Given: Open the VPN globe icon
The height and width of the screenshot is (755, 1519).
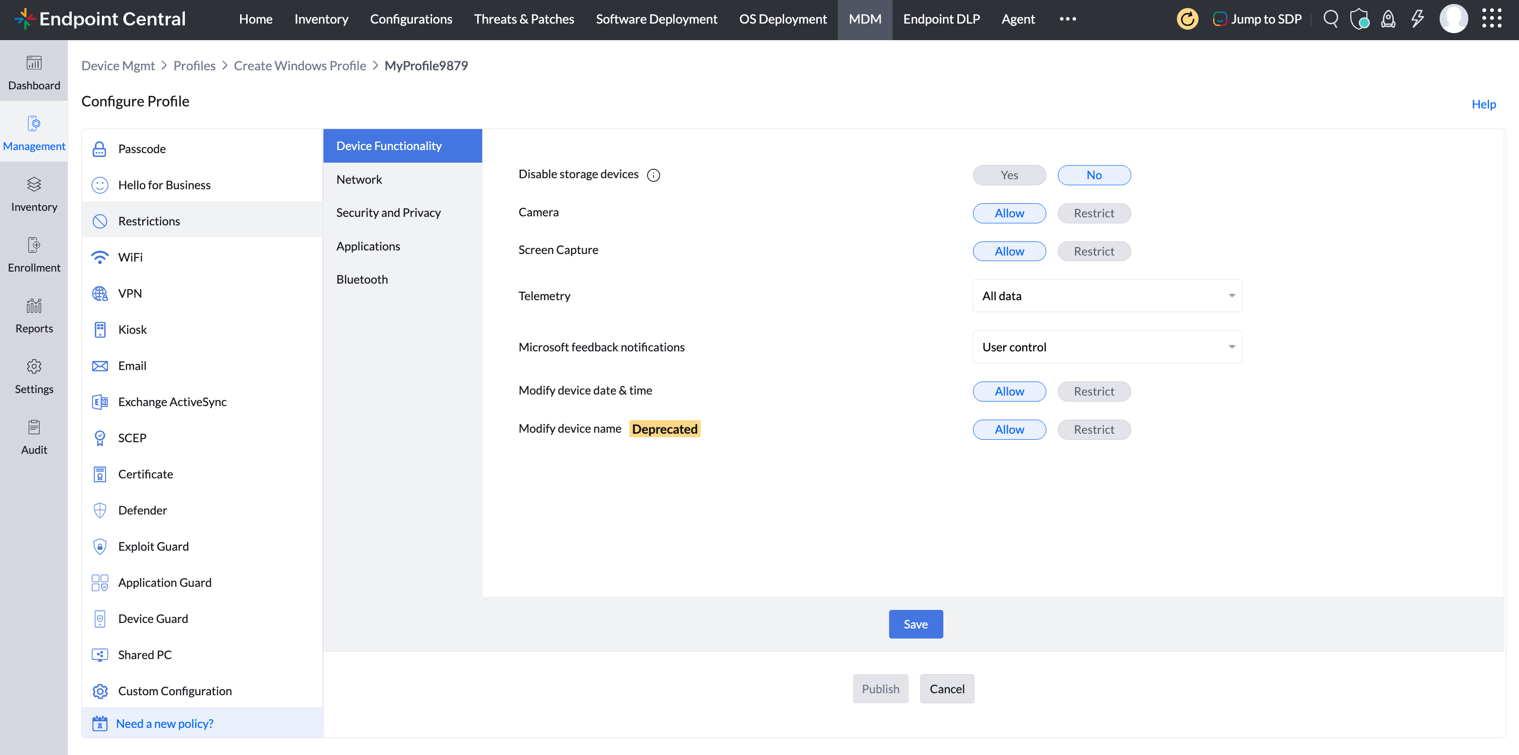Looking at the screenshot, I should coord(99,294).
